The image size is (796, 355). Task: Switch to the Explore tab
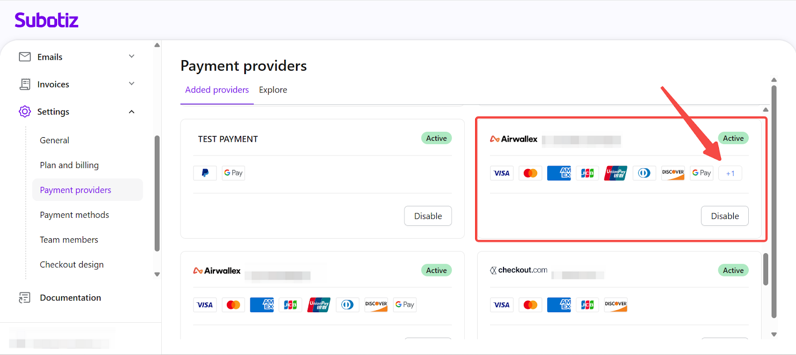click(273, 90)
